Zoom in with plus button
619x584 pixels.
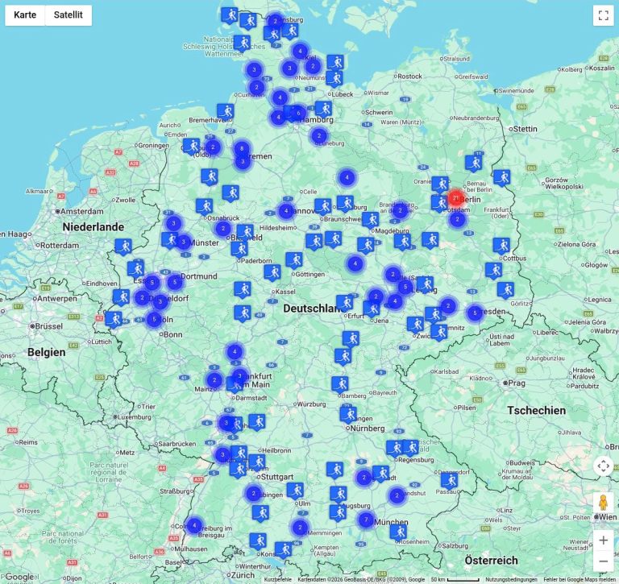click(x=603, y=541)
